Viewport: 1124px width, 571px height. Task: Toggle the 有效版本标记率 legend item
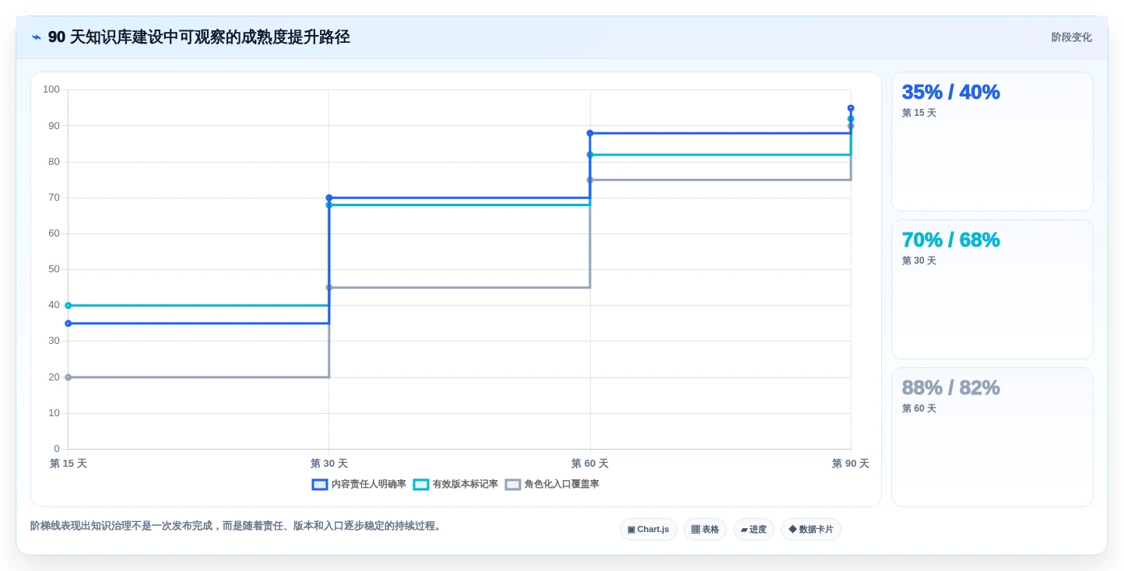click(455, 484)
